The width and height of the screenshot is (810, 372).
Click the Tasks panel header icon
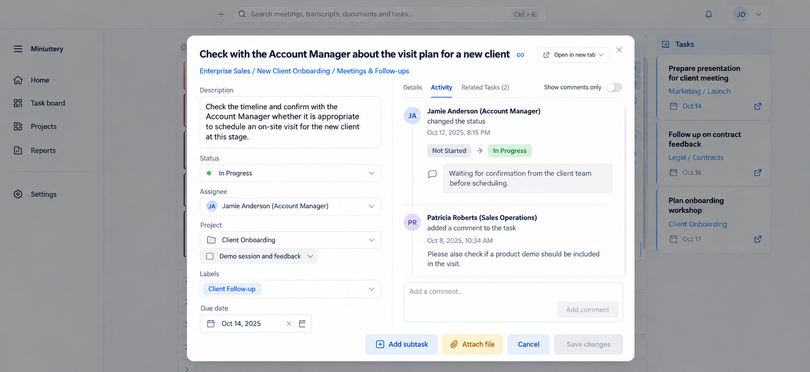pos(665,44)
